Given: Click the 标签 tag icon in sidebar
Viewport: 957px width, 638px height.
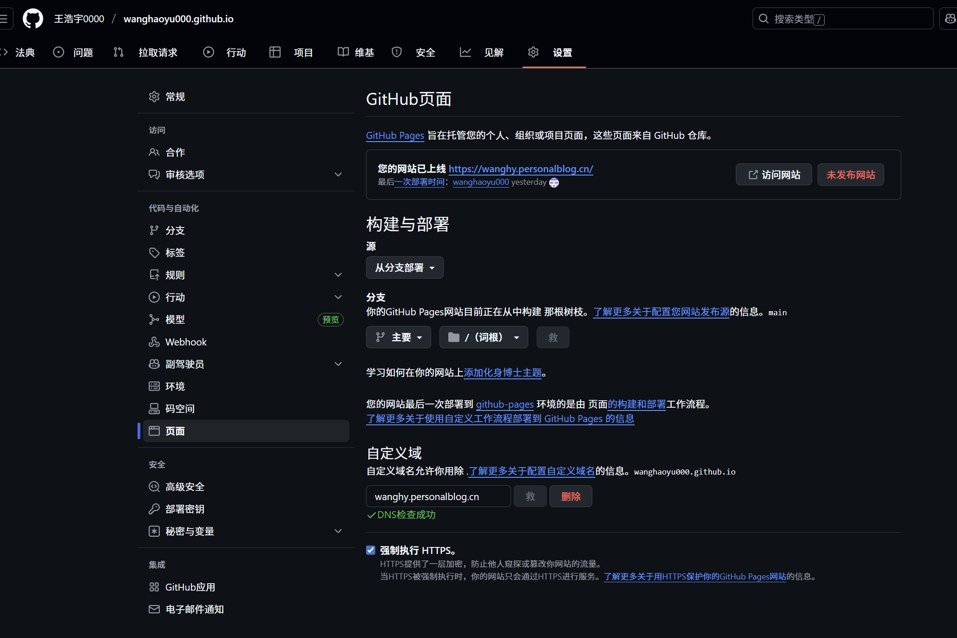Looking at the screenshot, I should point(154,252).
